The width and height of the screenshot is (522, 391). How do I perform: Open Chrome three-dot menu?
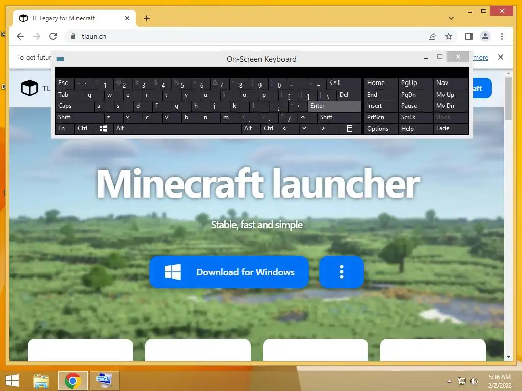502,36
